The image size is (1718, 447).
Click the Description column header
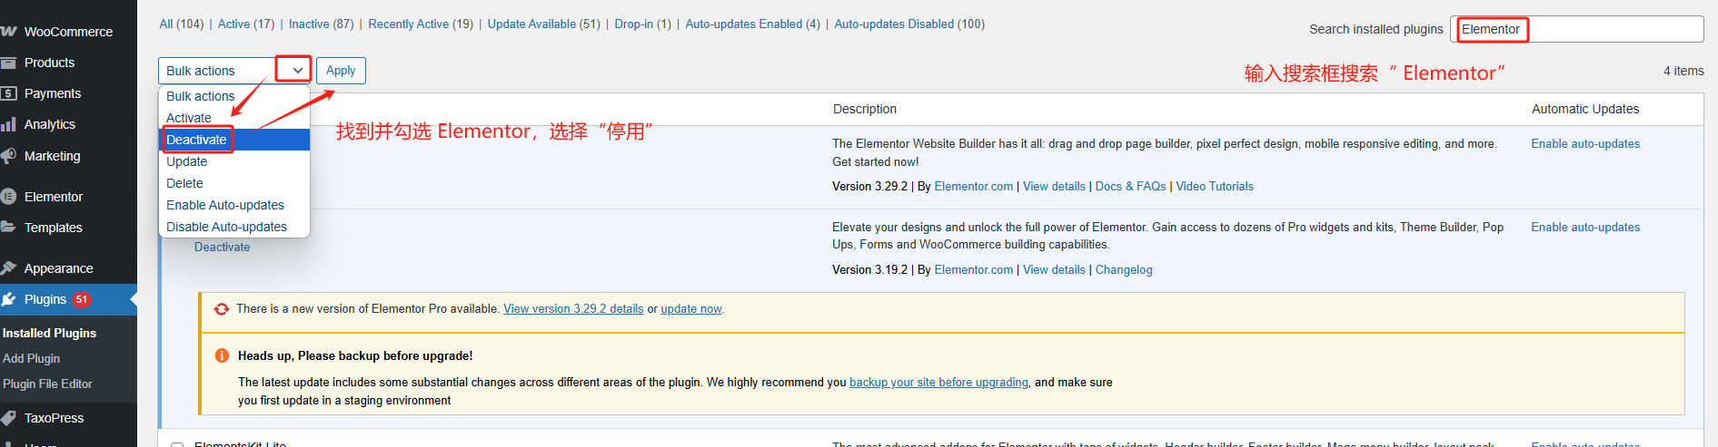[865, 109]
